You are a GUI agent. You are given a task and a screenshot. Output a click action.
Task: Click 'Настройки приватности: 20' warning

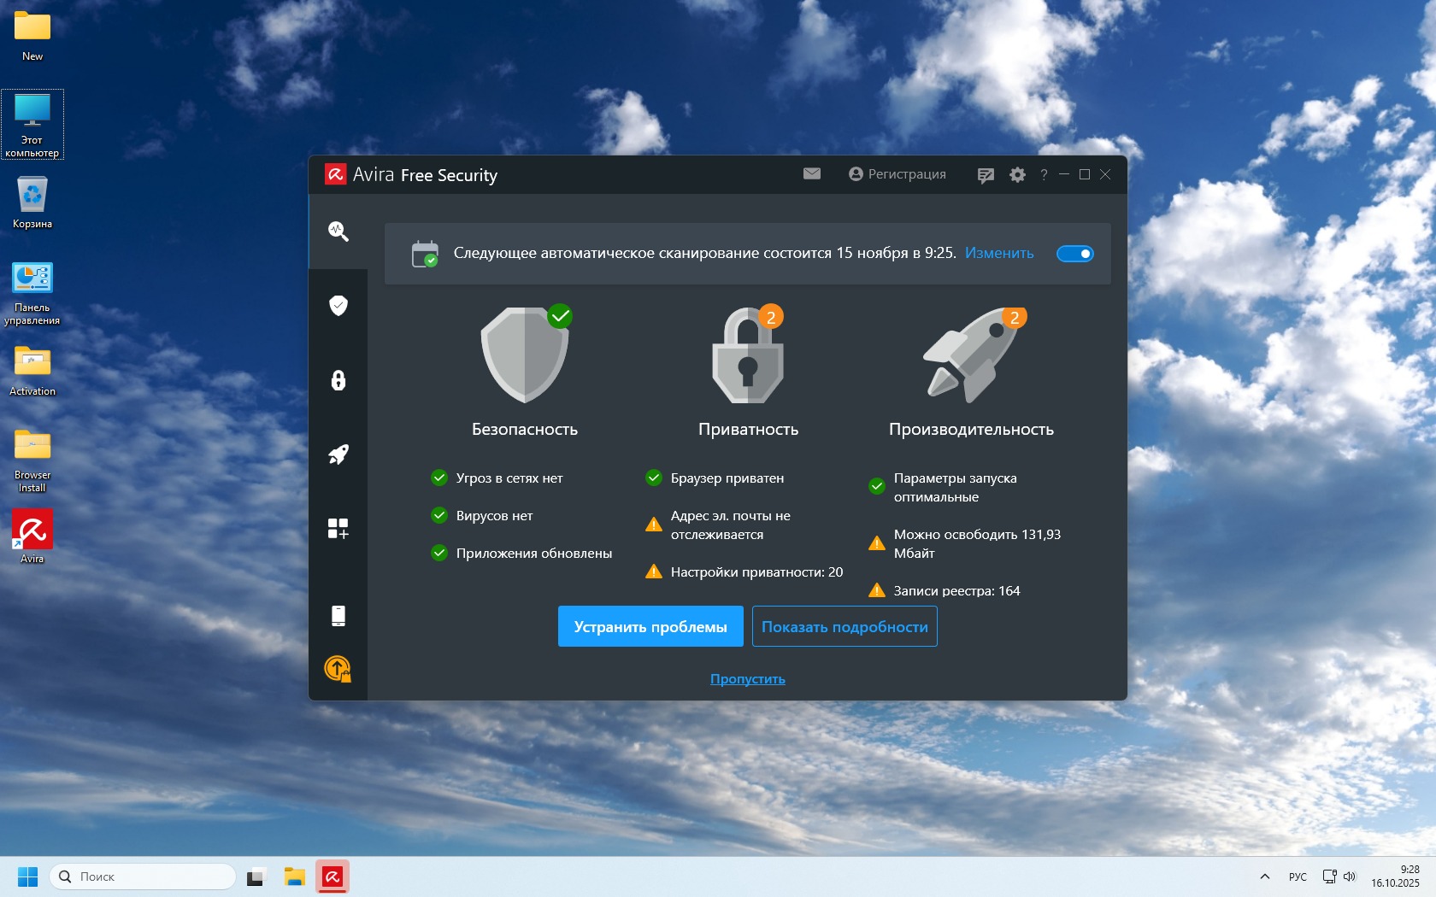(744, 572)
